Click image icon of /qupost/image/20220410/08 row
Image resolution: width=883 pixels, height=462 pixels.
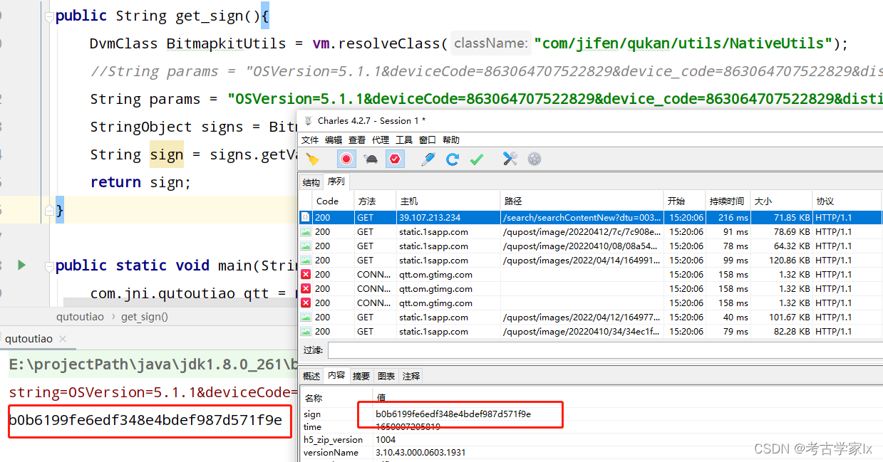tap(306, 246)
